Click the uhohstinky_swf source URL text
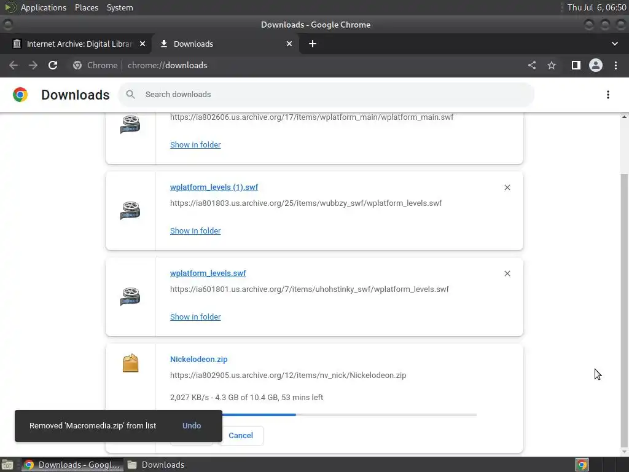The image size is (629, 472). (x=310, y=289)
